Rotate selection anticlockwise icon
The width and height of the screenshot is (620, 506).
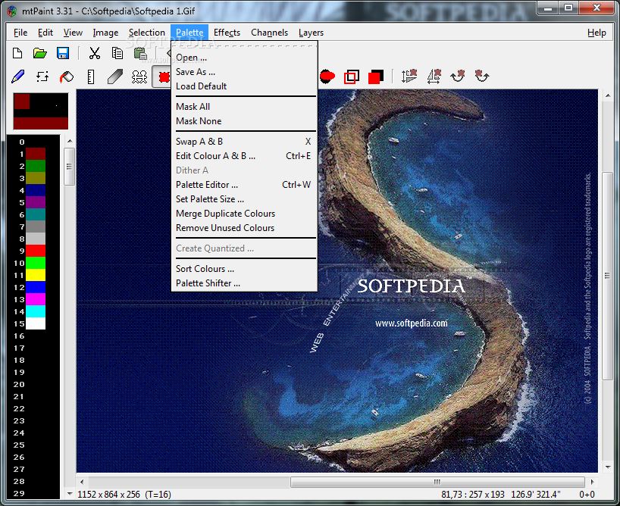pos(482,76)
